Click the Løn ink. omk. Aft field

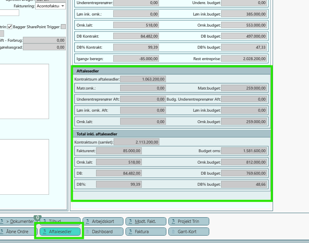coord(143,110)
